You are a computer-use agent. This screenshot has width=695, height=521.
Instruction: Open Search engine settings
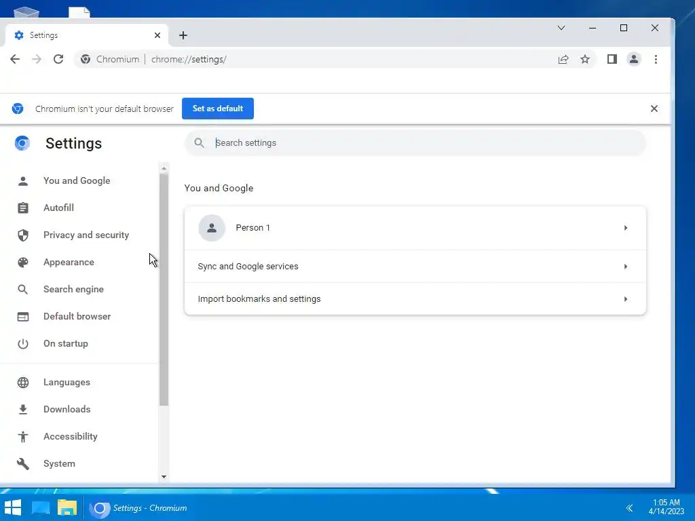73,289
